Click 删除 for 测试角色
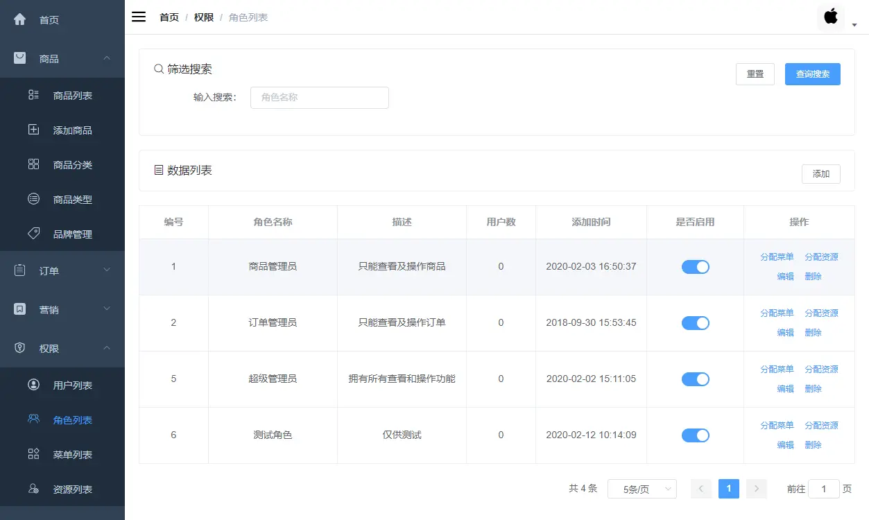This screenshot has width=869, height=520. click(813, 444)
